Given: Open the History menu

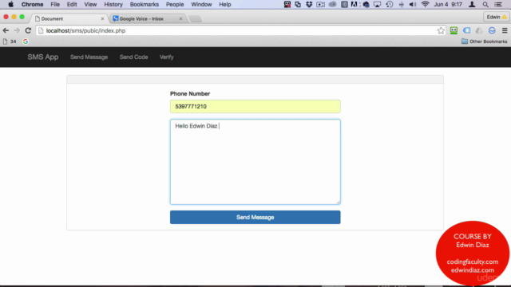Looking at the screenshot, I should pos(113,4).
